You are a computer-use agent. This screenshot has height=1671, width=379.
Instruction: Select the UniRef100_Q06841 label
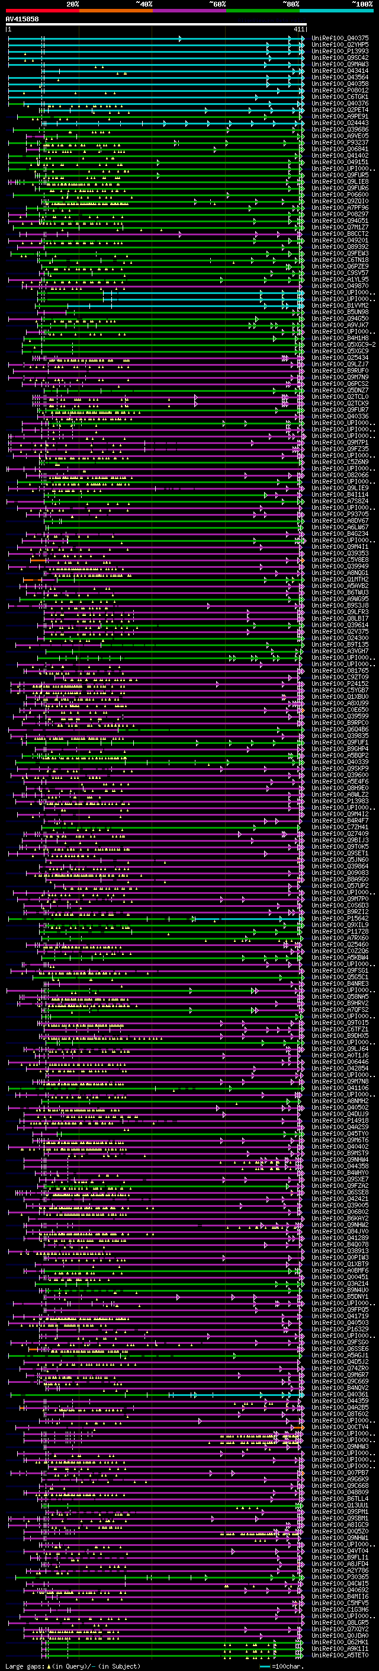340,149
